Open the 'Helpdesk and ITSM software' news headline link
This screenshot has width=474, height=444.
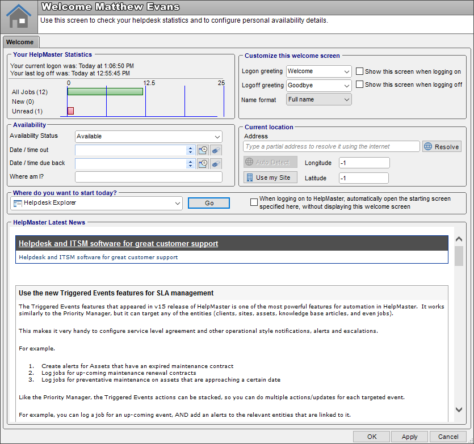click(x=118, y=243)
